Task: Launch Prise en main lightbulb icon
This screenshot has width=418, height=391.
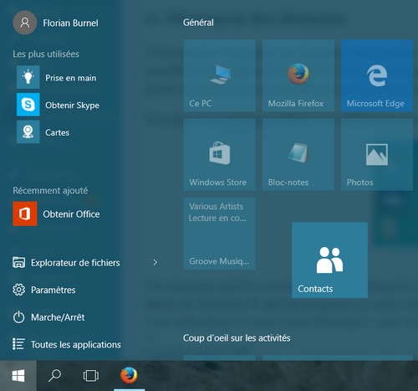Action: [x=28, y=77]
